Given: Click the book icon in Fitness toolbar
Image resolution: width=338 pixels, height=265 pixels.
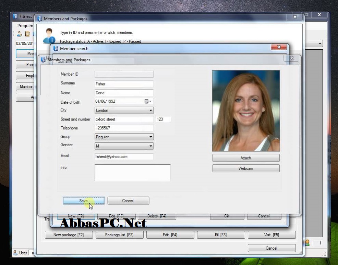Looking at the screenshot, I should (x=27, y=34).
